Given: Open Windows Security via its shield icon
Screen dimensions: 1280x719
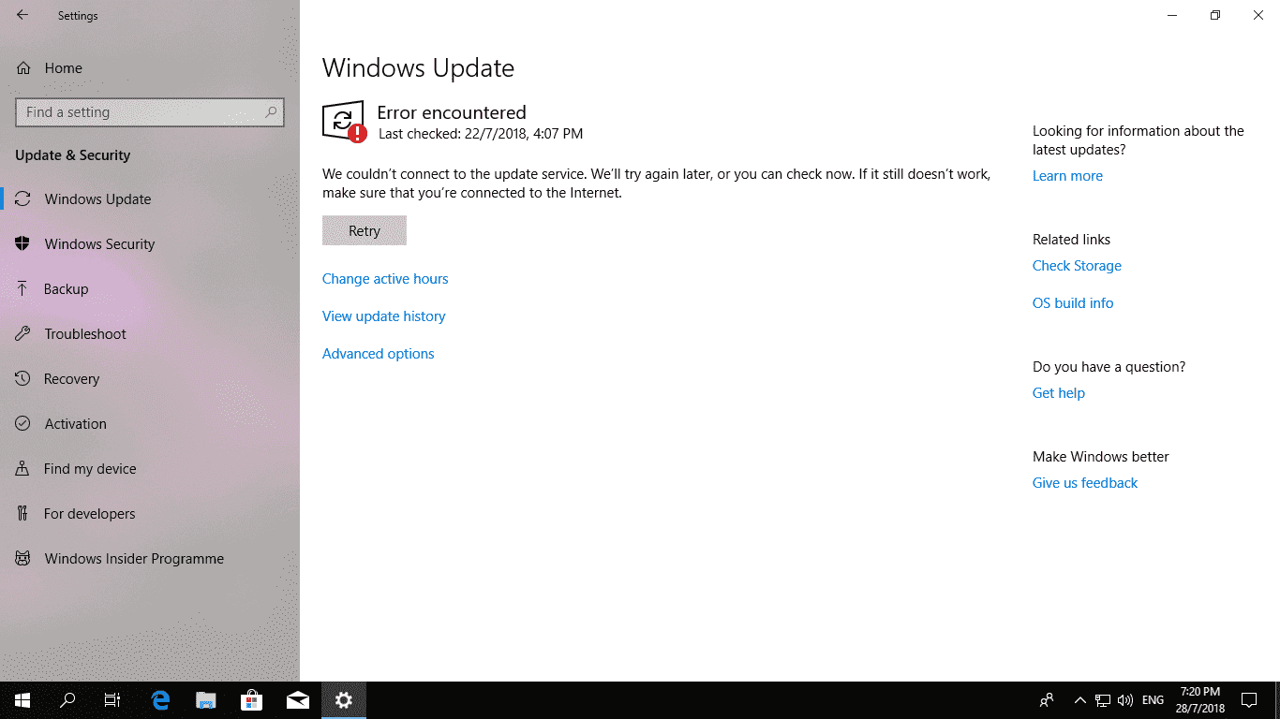Looking at the screenshot, I should coord(23,243).
